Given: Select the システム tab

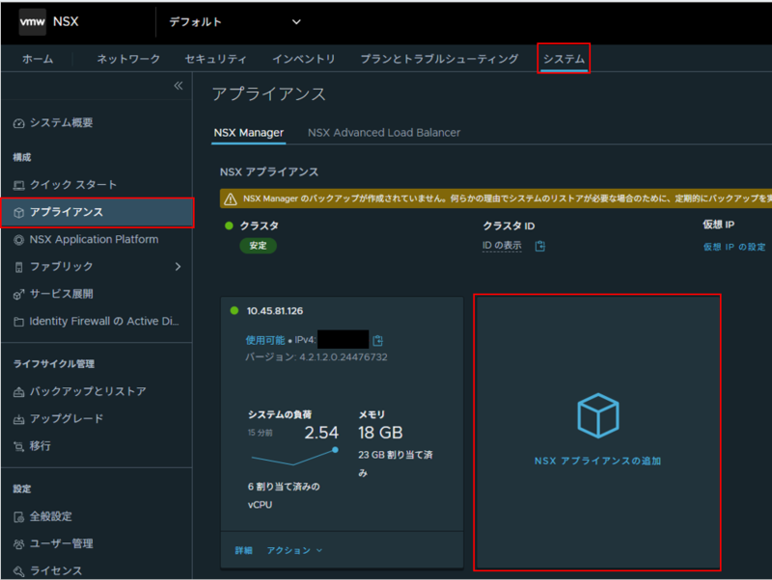Looking at the screenshot, I should (x=564, y=59).
